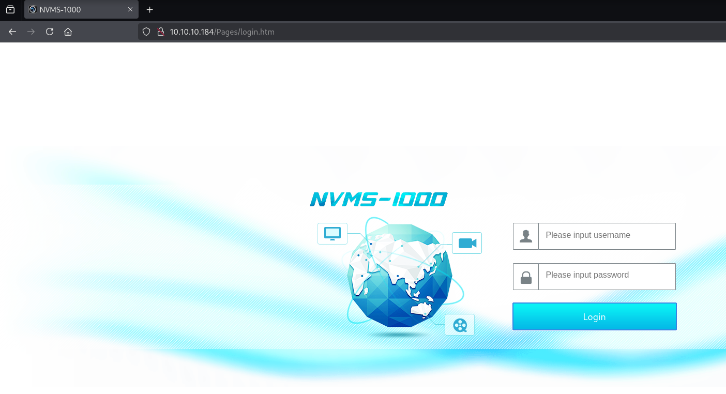Open the browser home page
Image resolution: width=726 pixels, height=394 pixels.
[68, 32]
